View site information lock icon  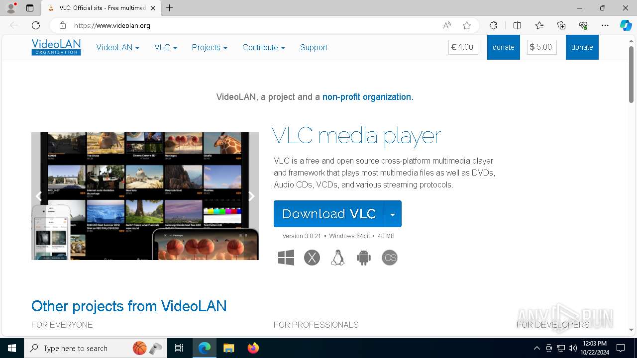(62, 25)
